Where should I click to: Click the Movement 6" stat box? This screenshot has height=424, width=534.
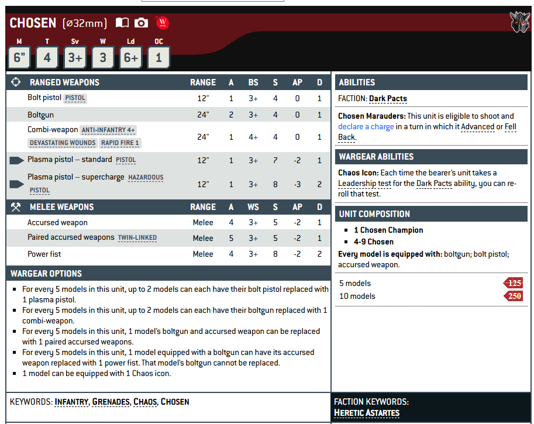tap(19, 57)
